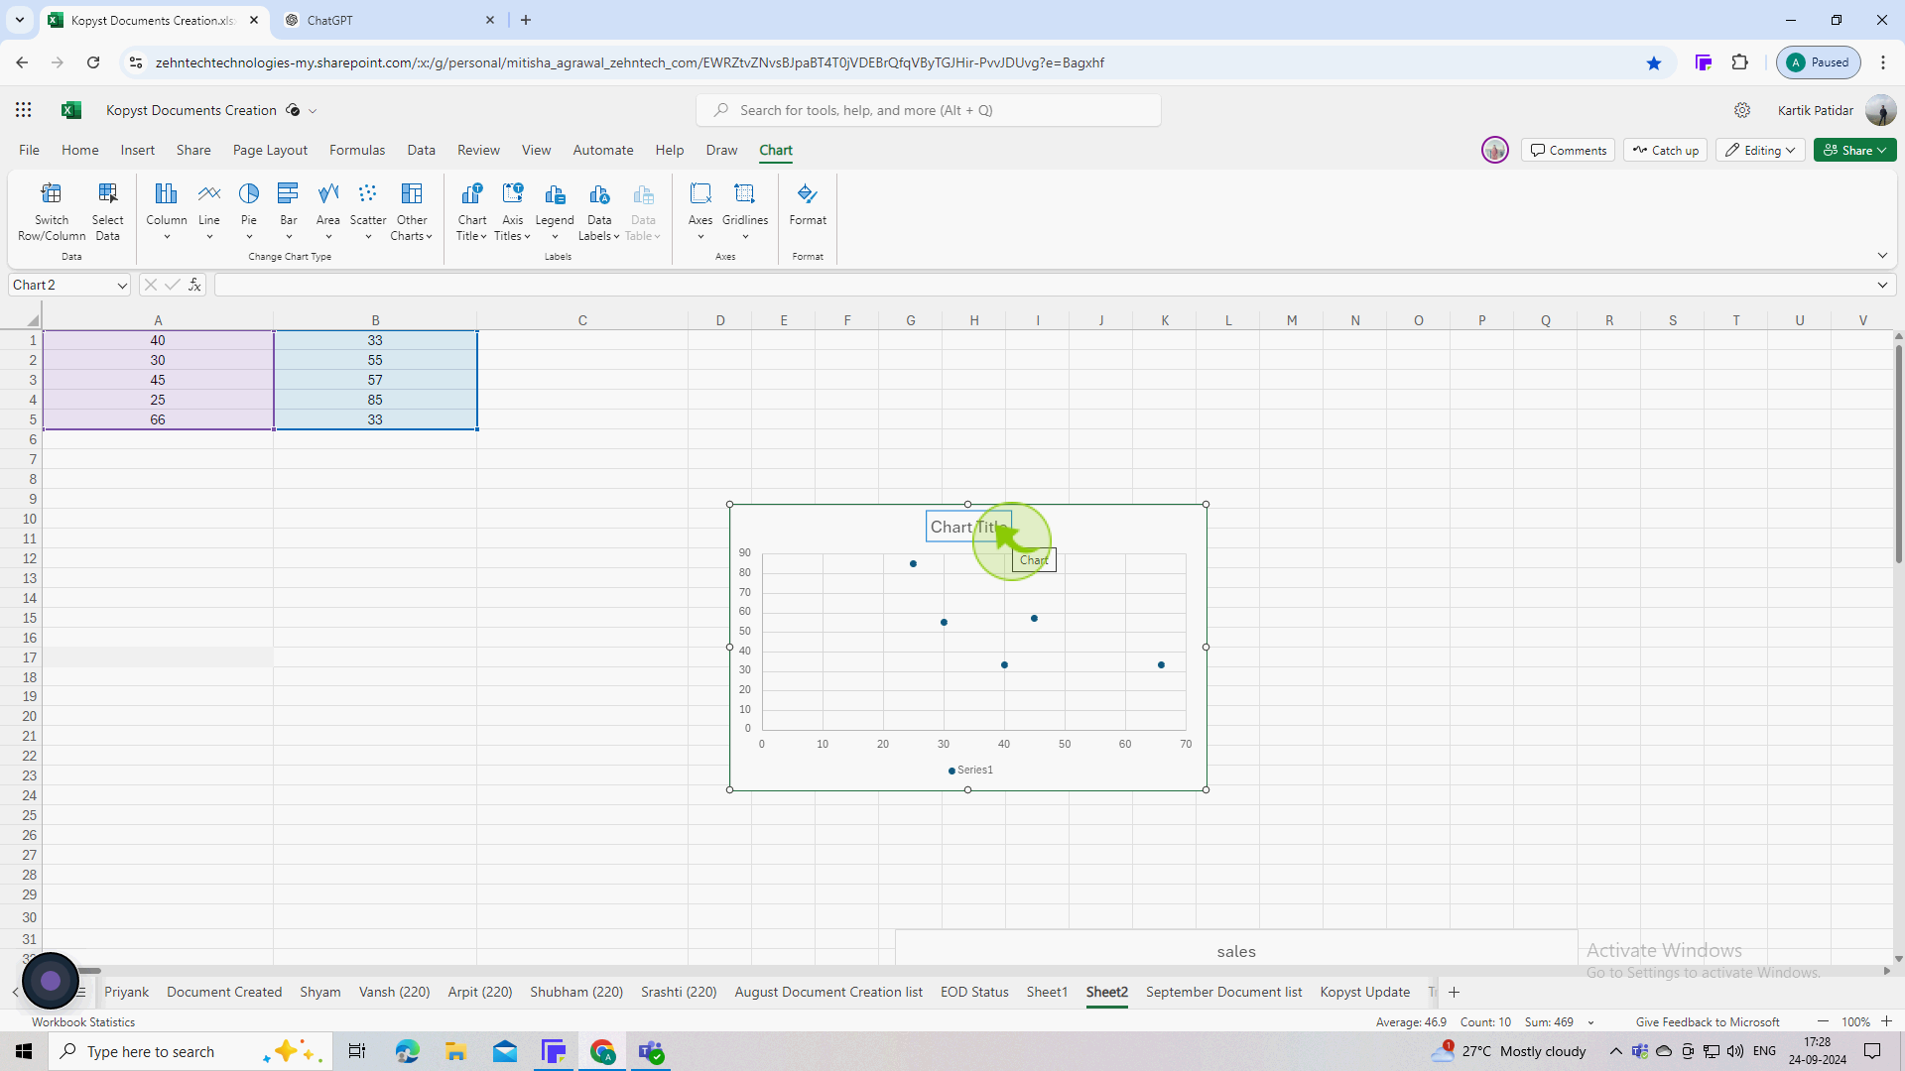
Task: Click the Excel logo icon
Action: click(71, 110)
